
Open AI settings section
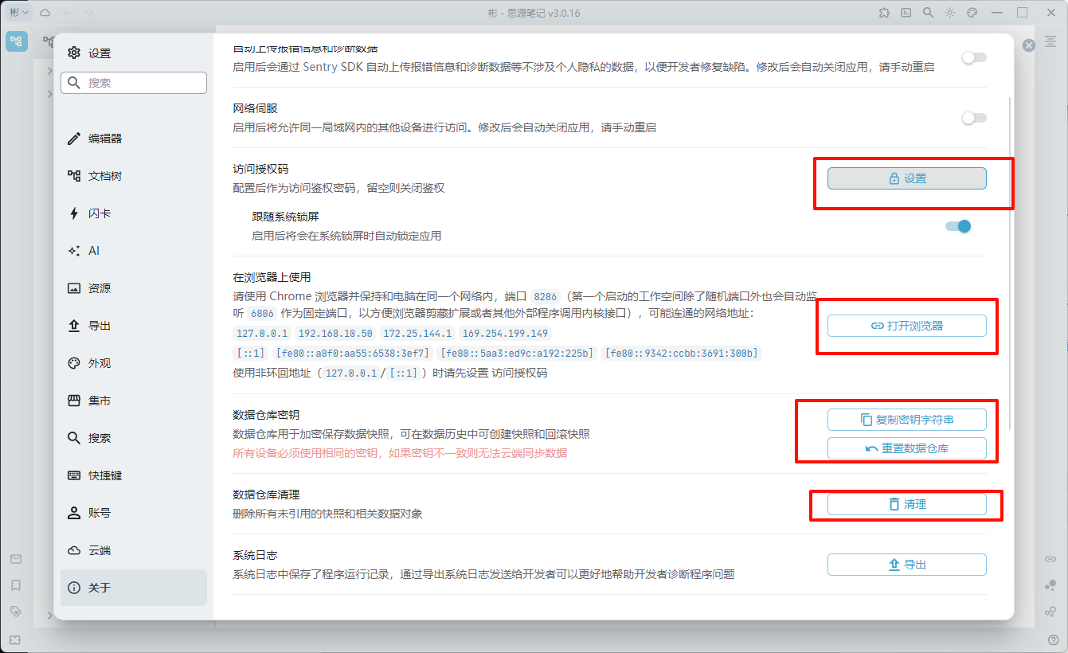[134, 251]
